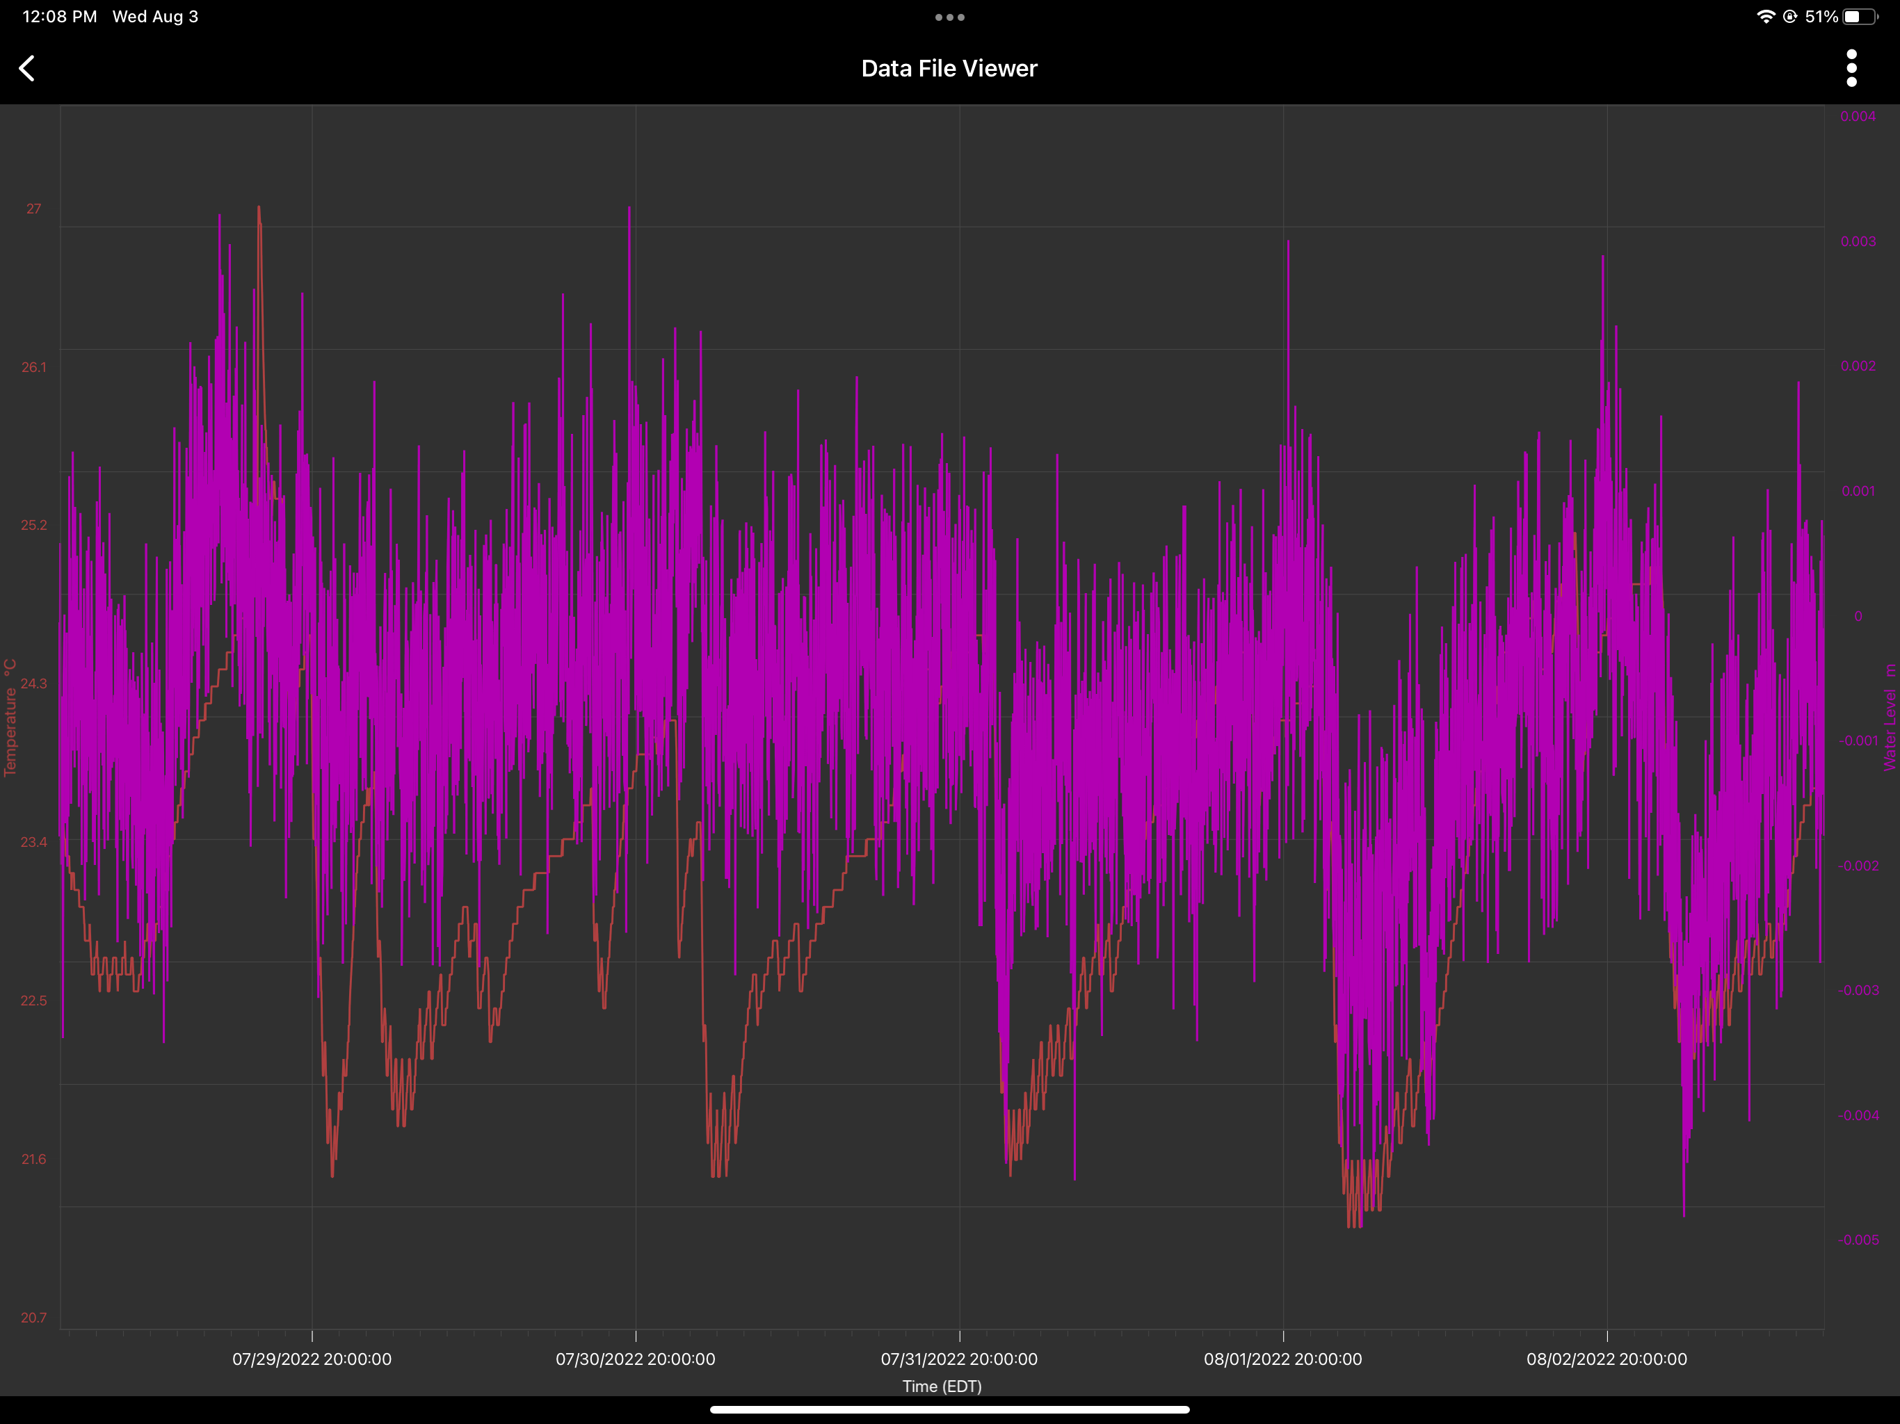Tap the 07/29/2022 20:00:00 time label
Viewport: 1900px width, 1424px height.
click(312, 1359)
